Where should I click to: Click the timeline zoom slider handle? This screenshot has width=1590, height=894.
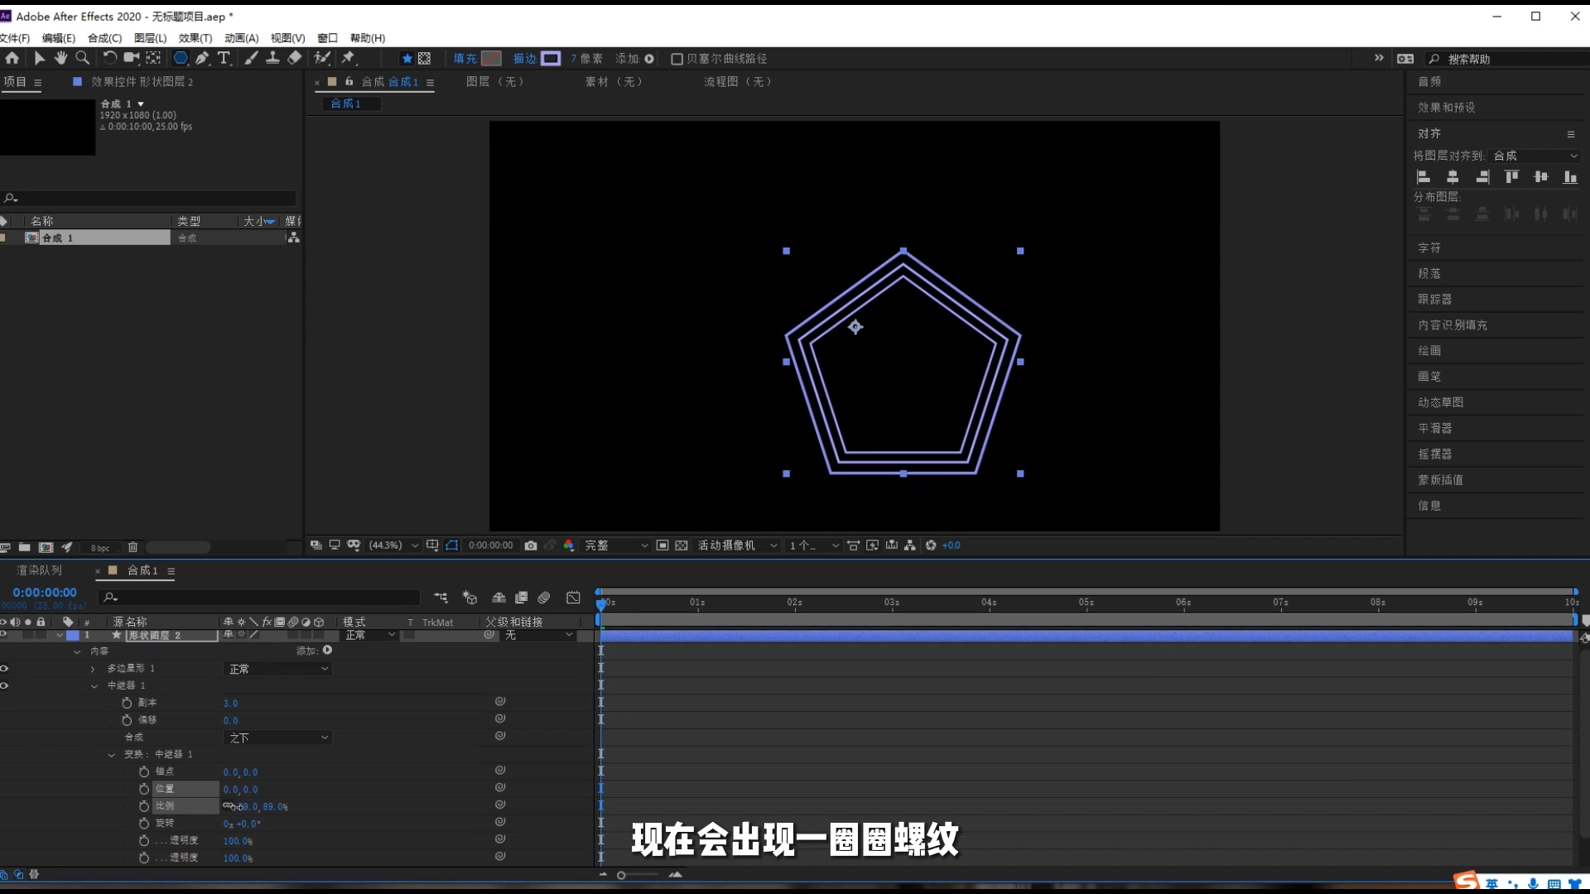pos(621,875)
